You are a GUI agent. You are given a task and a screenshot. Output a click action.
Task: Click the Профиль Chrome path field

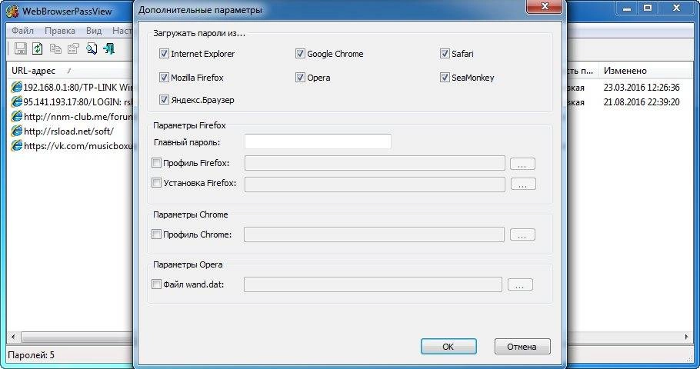374,234
